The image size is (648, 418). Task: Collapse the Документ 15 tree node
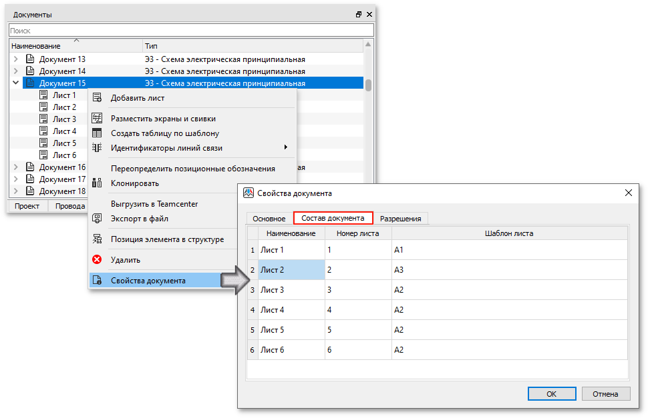16,83
